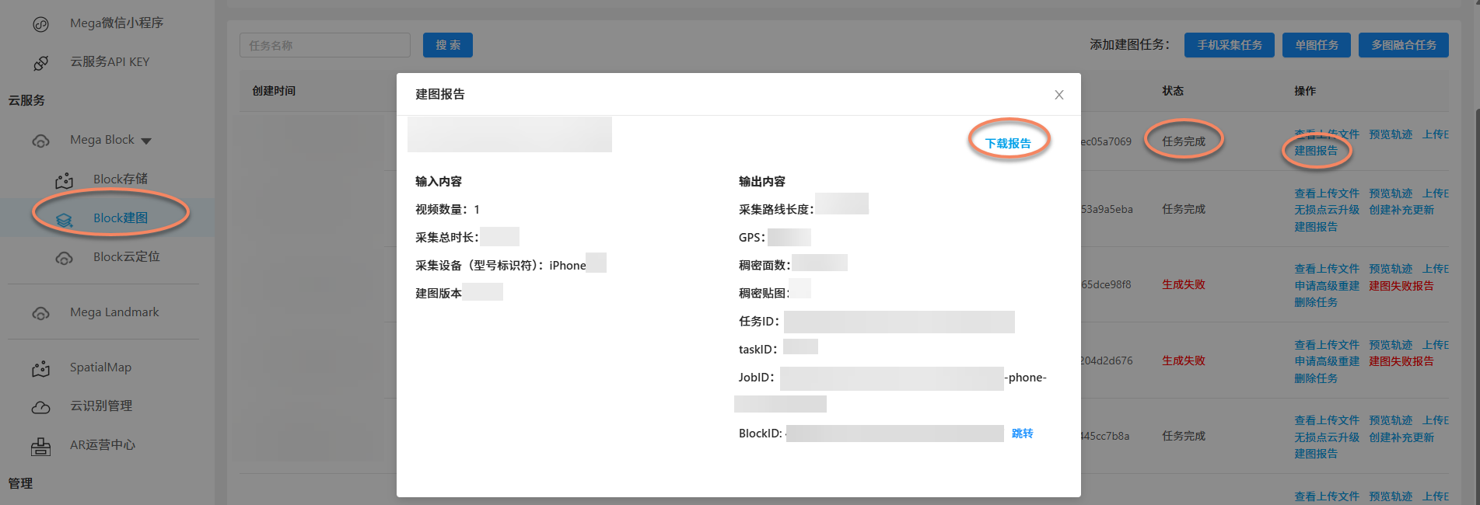Click the 多图融合任务 button
Image resolution: width=1480 pixels, height=505 pixels.
tap(1403, 45)
